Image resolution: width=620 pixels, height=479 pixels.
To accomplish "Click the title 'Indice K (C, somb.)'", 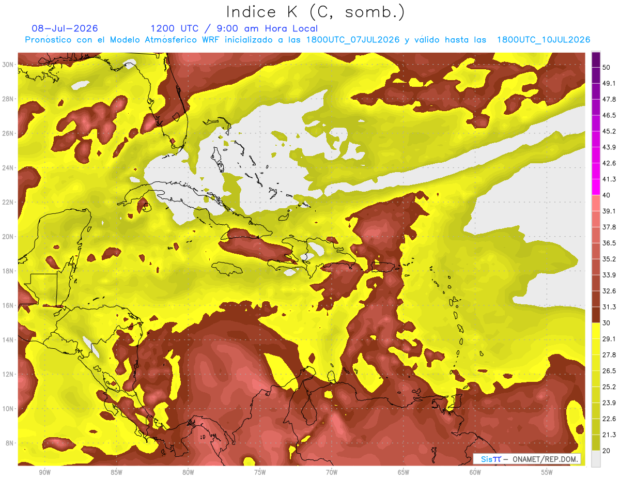I will tap(316, 12).
